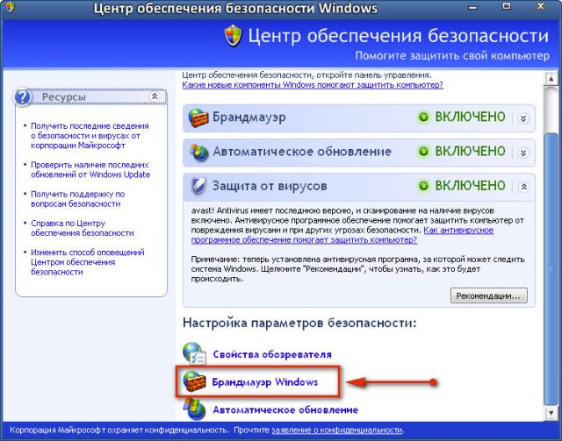Click the small shield icon in the title bar
The width and height of the screenshot is (562, 441).
10,6
